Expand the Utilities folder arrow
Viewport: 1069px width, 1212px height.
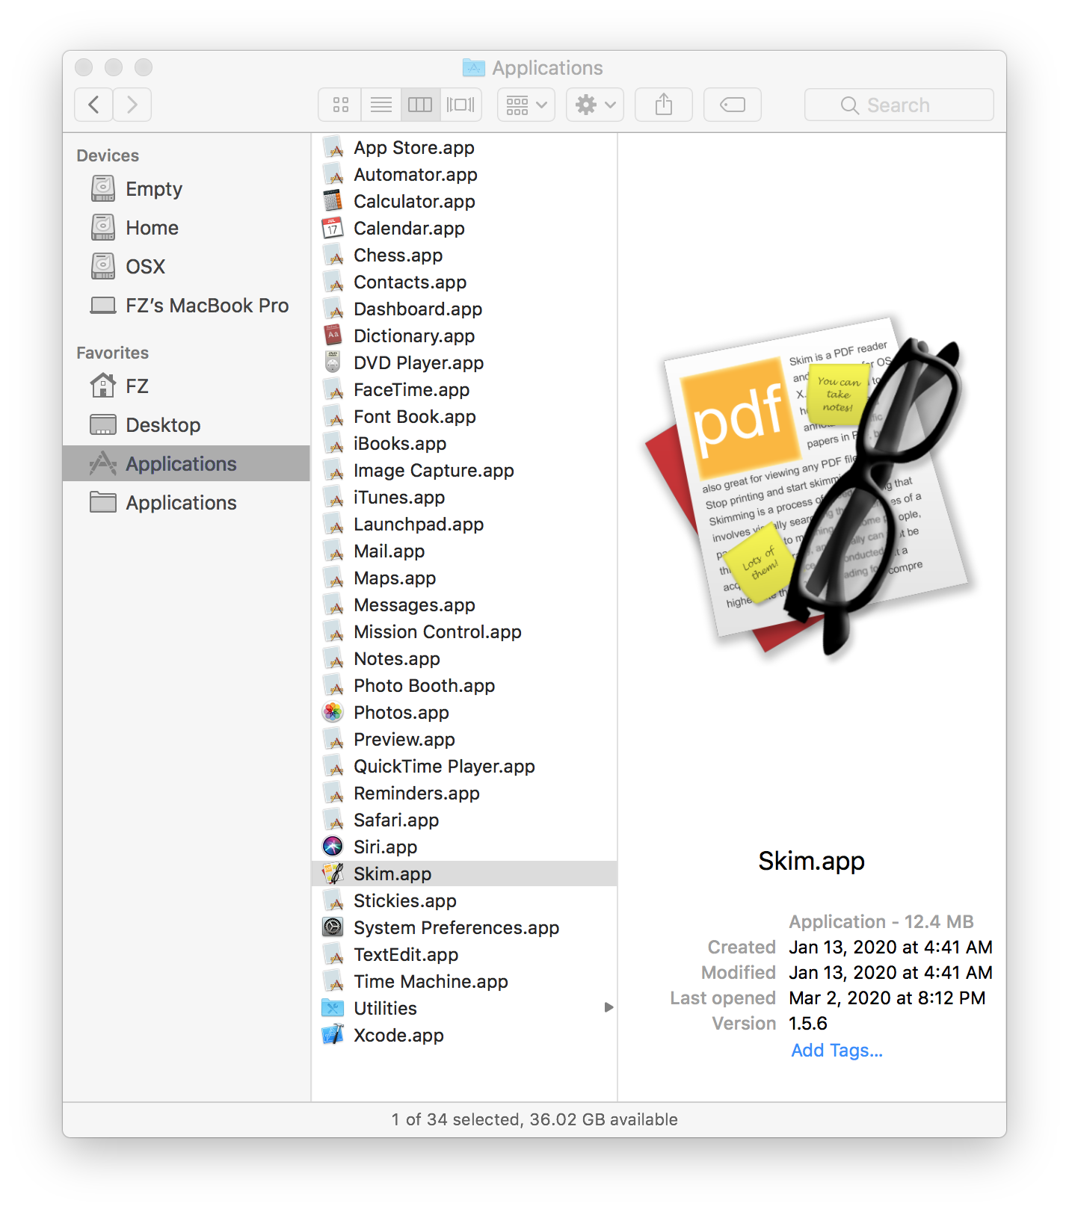point(609,1008)
